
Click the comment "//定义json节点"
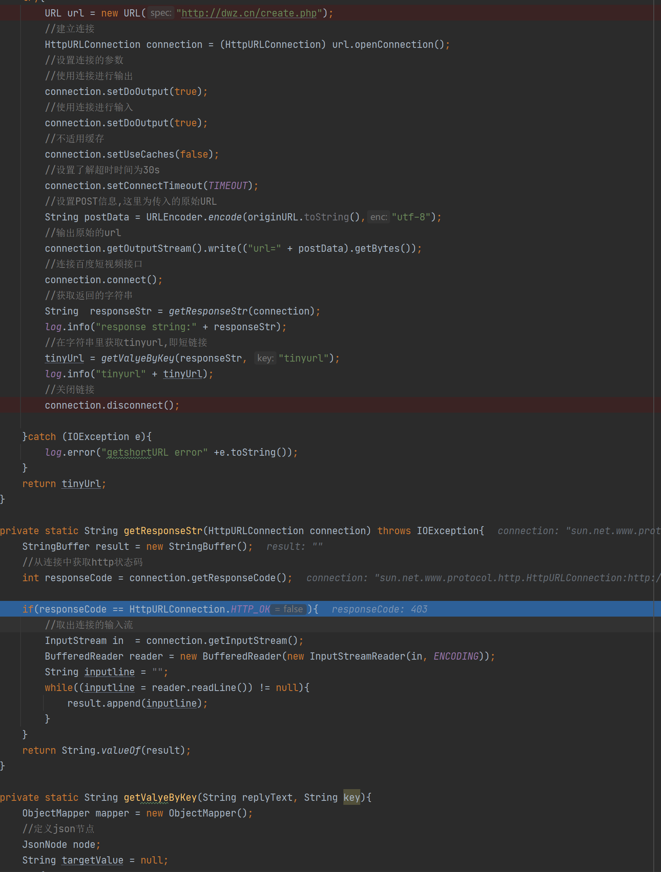(x=58, y=829)
